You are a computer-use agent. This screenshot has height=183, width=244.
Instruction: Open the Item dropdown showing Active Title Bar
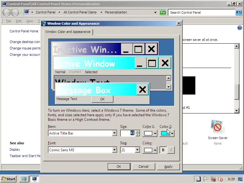click(114, 133)
